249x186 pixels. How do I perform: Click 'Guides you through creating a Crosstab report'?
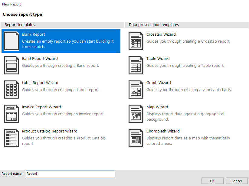click(x=188, y=41)
